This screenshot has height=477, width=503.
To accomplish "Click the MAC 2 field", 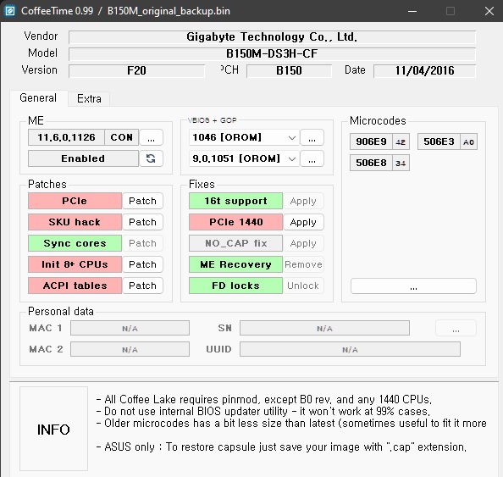I will (x=130, y=349).
